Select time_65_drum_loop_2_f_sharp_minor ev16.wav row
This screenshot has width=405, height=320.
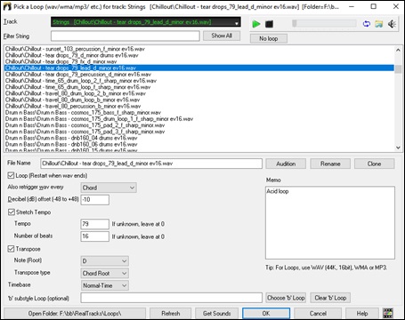pos(199,81)
